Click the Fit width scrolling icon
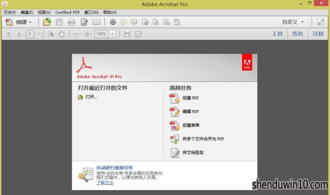330x195 pixels. 127,34
